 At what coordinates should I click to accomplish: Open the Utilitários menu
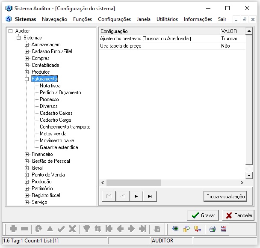167,19
